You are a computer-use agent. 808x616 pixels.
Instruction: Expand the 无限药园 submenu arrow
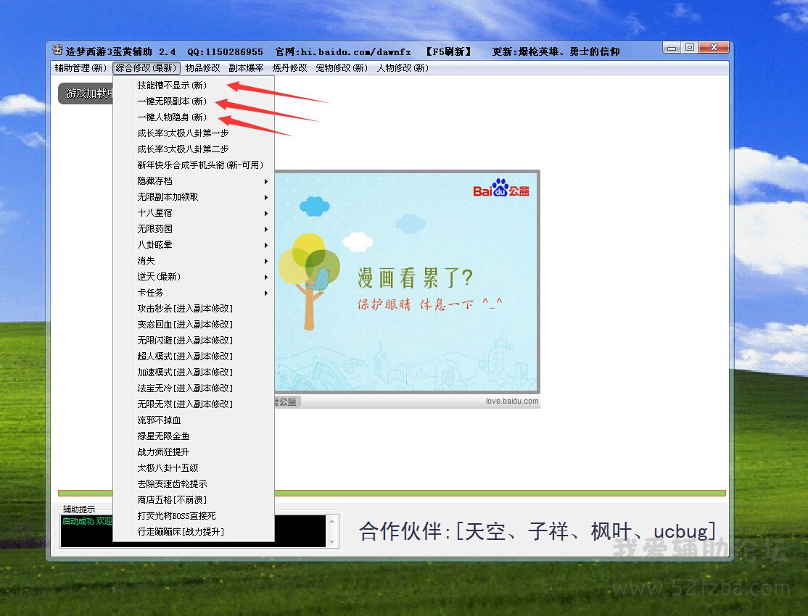click(x=266, y=229)
